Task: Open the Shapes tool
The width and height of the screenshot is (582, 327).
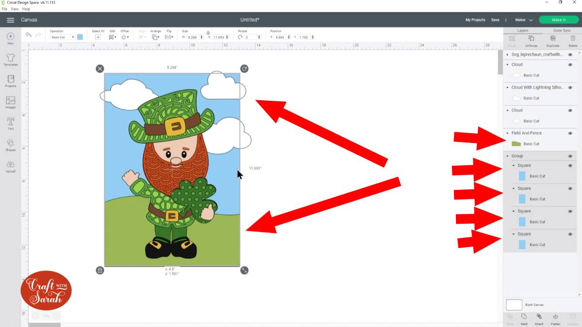Action: (x=10, y=145)
